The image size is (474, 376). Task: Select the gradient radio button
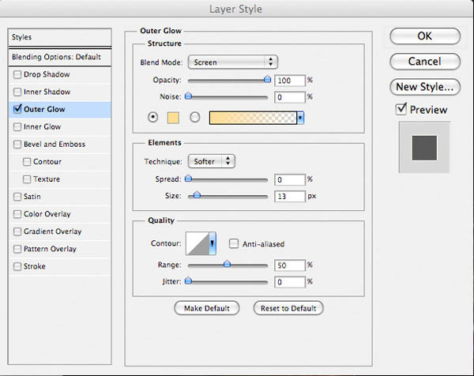point(194,117)
